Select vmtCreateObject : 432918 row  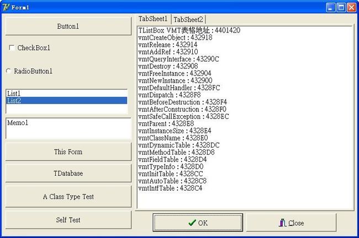[x=245, y=37]
